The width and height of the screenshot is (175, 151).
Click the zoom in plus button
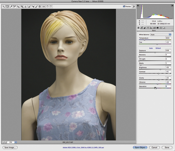6,142
